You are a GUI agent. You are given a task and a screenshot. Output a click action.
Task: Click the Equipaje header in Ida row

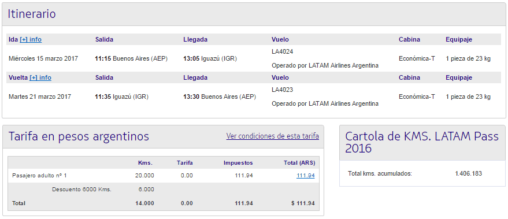pos(459,39)
